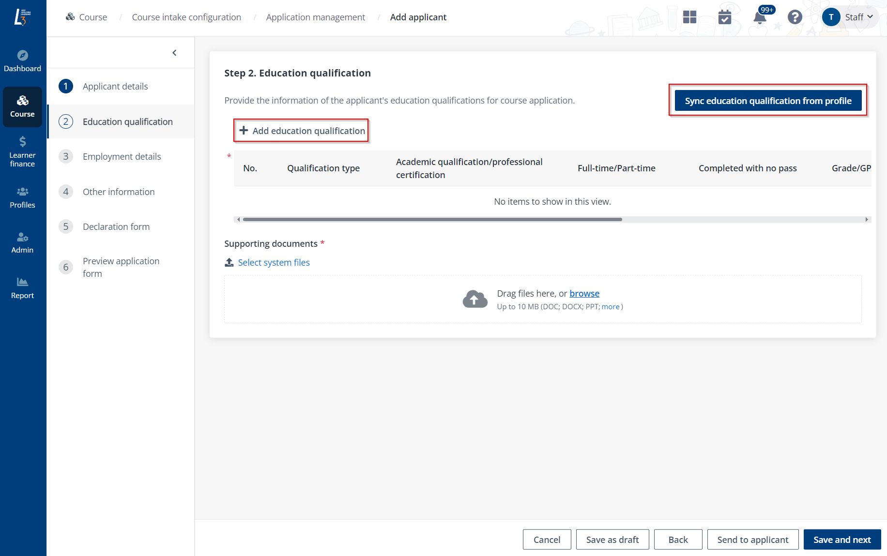Screen dimensions: 887x556
Task: Click the help question mark icon
Action: click(795, 17)
